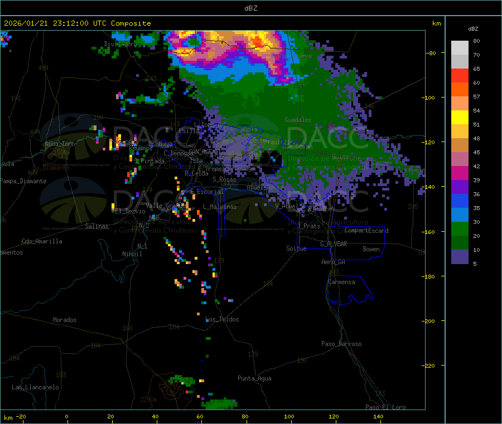Viewport: 502px width, 424px height.
Task: Click the G_ALVEAR map label
Action: point(334,244)
